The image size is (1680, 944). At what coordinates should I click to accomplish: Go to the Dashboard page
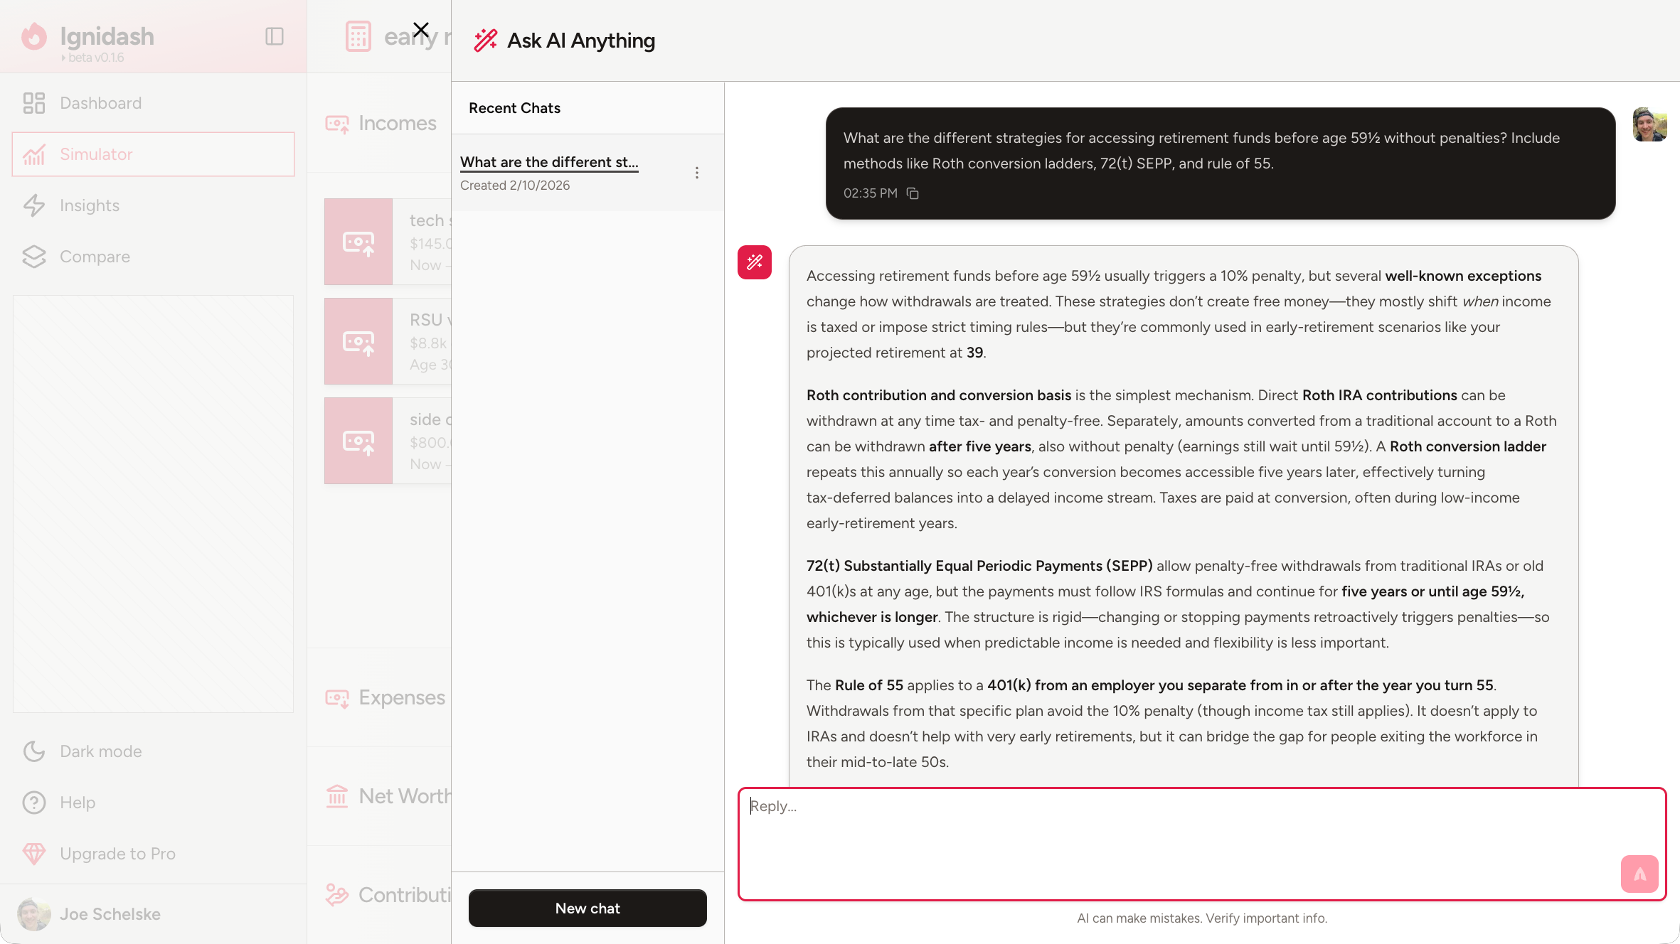pyautogui.click(x=100, y=103)
